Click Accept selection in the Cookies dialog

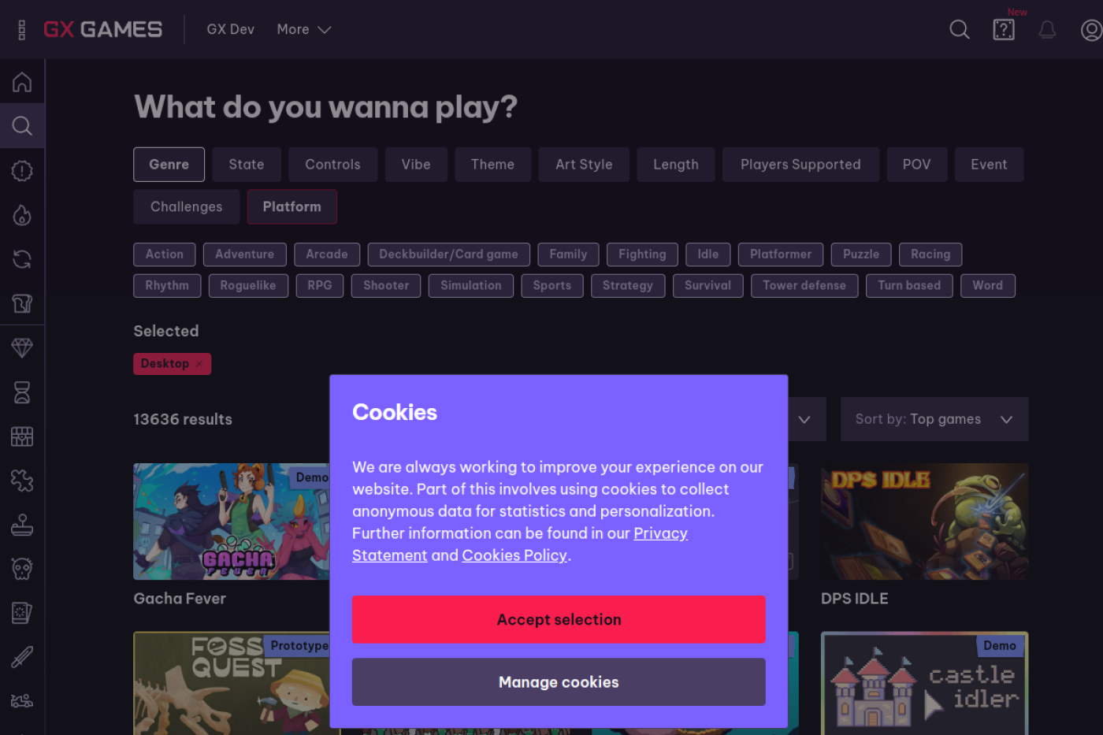click(x=559, y=620)
